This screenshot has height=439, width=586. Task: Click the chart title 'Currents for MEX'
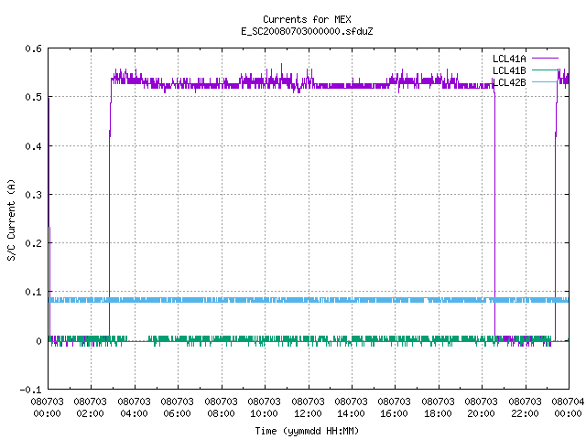click(x=307, y=19)
